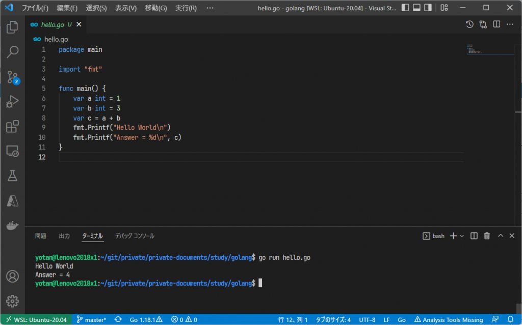Screen dimensions: 522x325
Task: Open the file timeline history icon
Action: click(469, 24)
